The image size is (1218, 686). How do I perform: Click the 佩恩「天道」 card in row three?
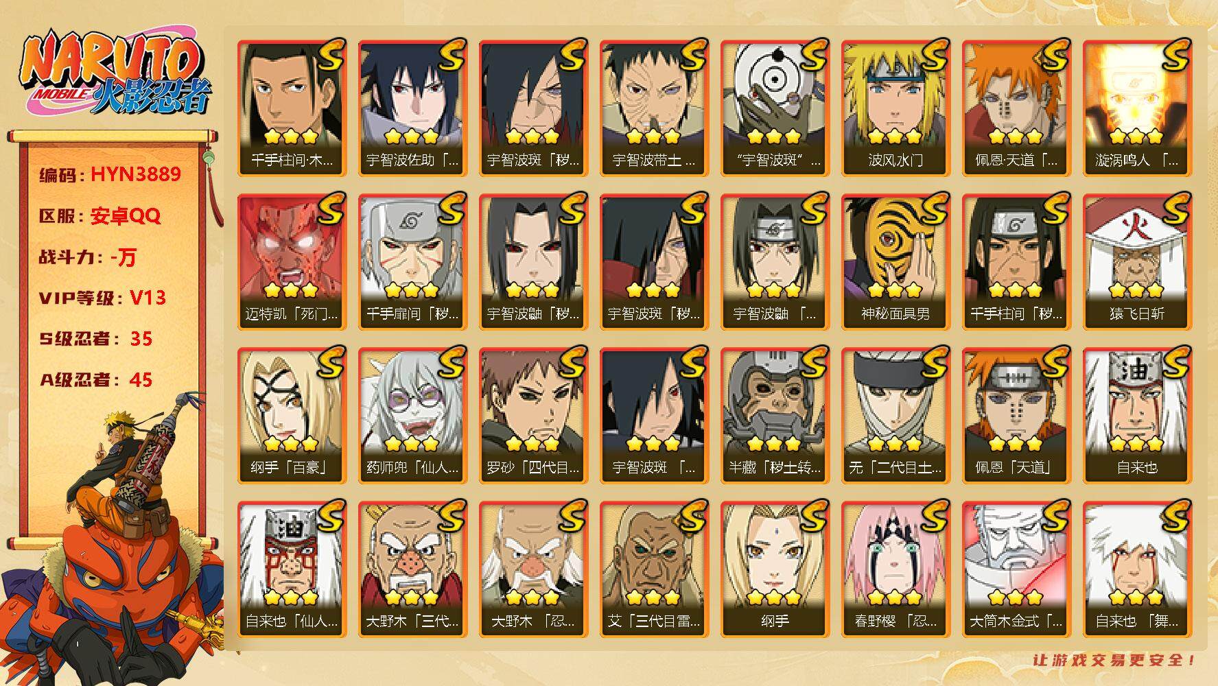click(x=1016, y=416)
